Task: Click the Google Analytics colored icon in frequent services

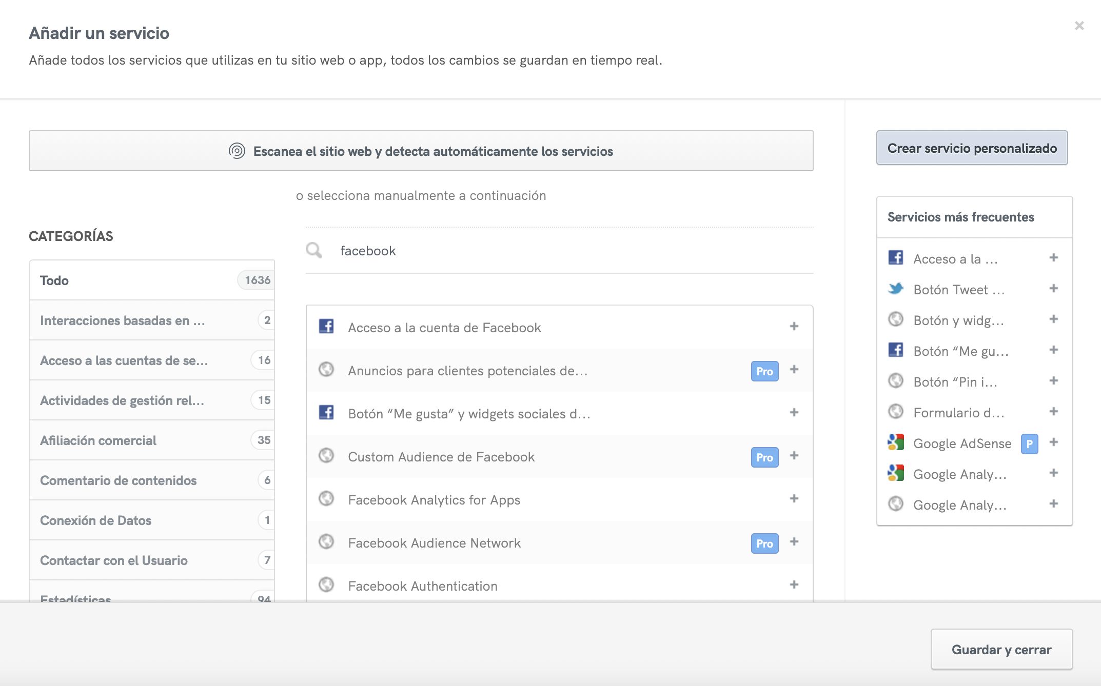Action: pyautogui.click(x=896, y=474)
